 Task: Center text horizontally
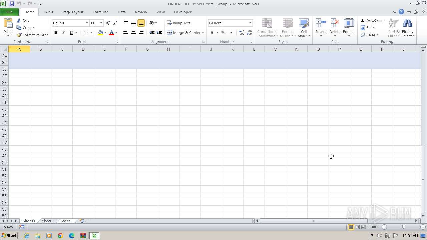133,33
